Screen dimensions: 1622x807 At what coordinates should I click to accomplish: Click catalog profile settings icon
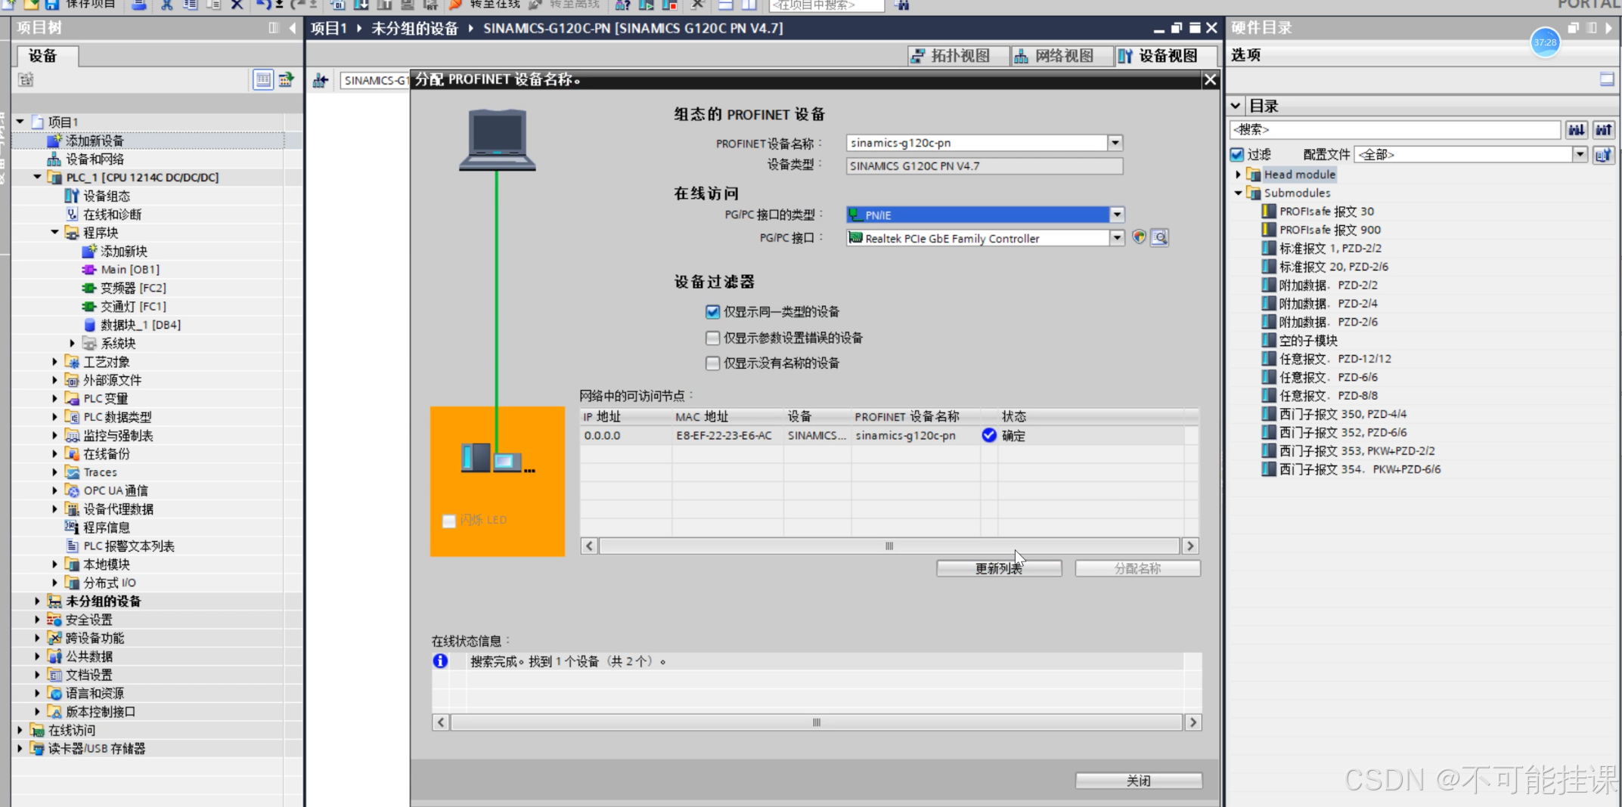coord(1604,155)
